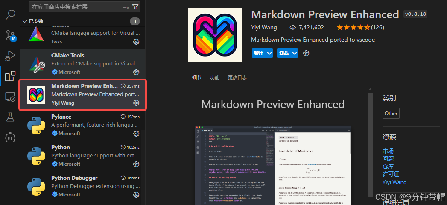Click the Pylance Python logo icon

tap(36, 125)
